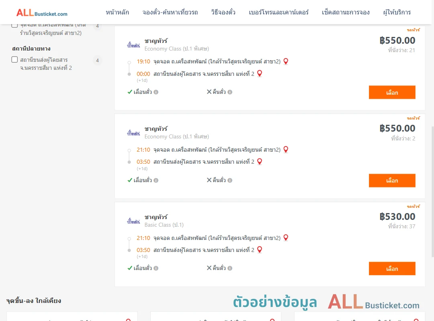This screenshot has width=434, height=321.
Task: Select the Basic Class ฿530.00 trip เลือก button
Action: [x=392, y=268]
